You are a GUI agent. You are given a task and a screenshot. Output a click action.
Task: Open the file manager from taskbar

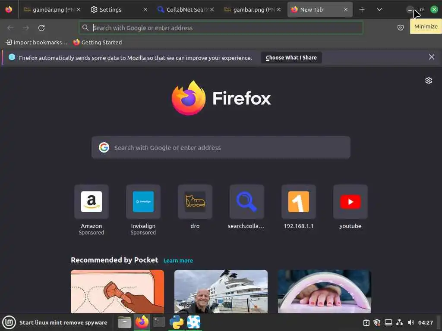click(x=125, y=322)
